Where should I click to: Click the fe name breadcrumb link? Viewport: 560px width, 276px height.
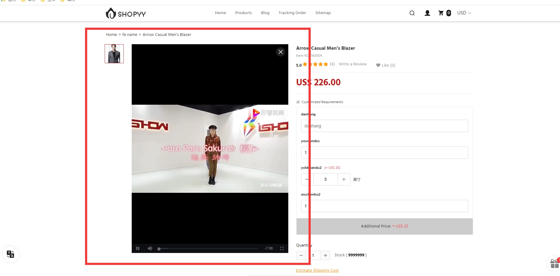130,35
